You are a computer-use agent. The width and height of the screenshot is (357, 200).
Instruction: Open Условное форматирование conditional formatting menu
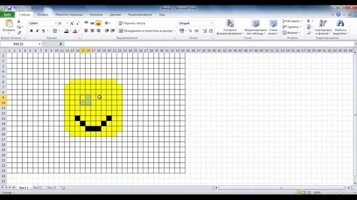click(230, 27)
